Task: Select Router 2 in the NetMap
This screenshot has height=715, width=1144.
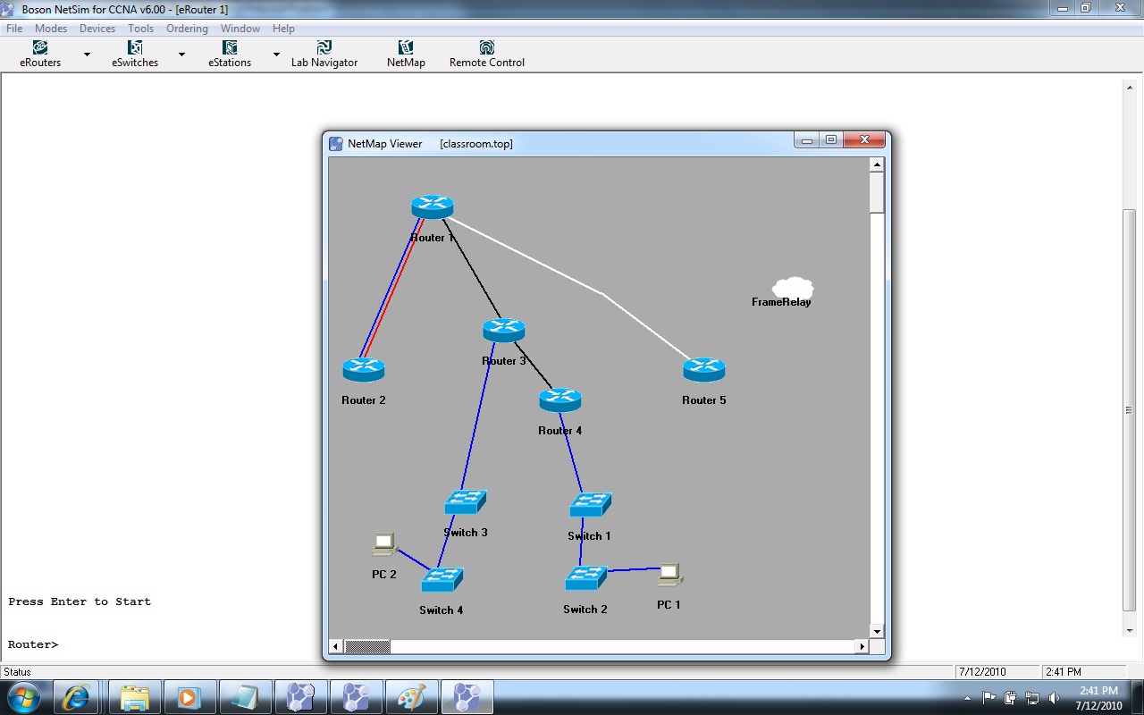Action: tap(363, 370)
